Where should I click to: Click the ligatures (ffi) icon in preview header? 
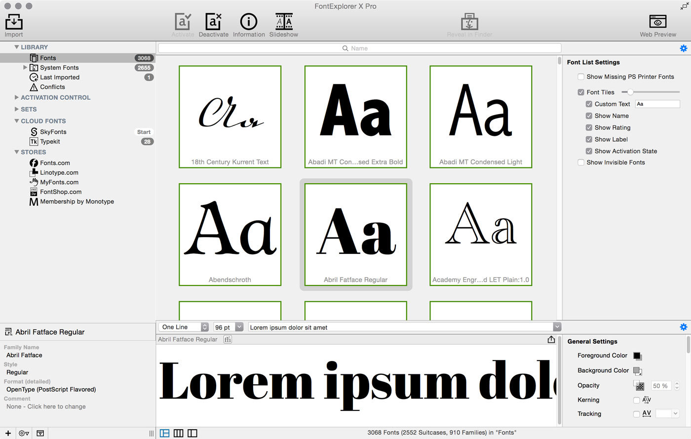[x=228, y=339]
